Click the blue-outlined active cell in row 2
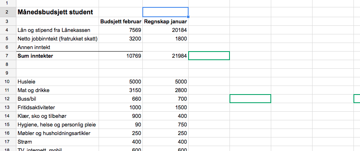 165,12
